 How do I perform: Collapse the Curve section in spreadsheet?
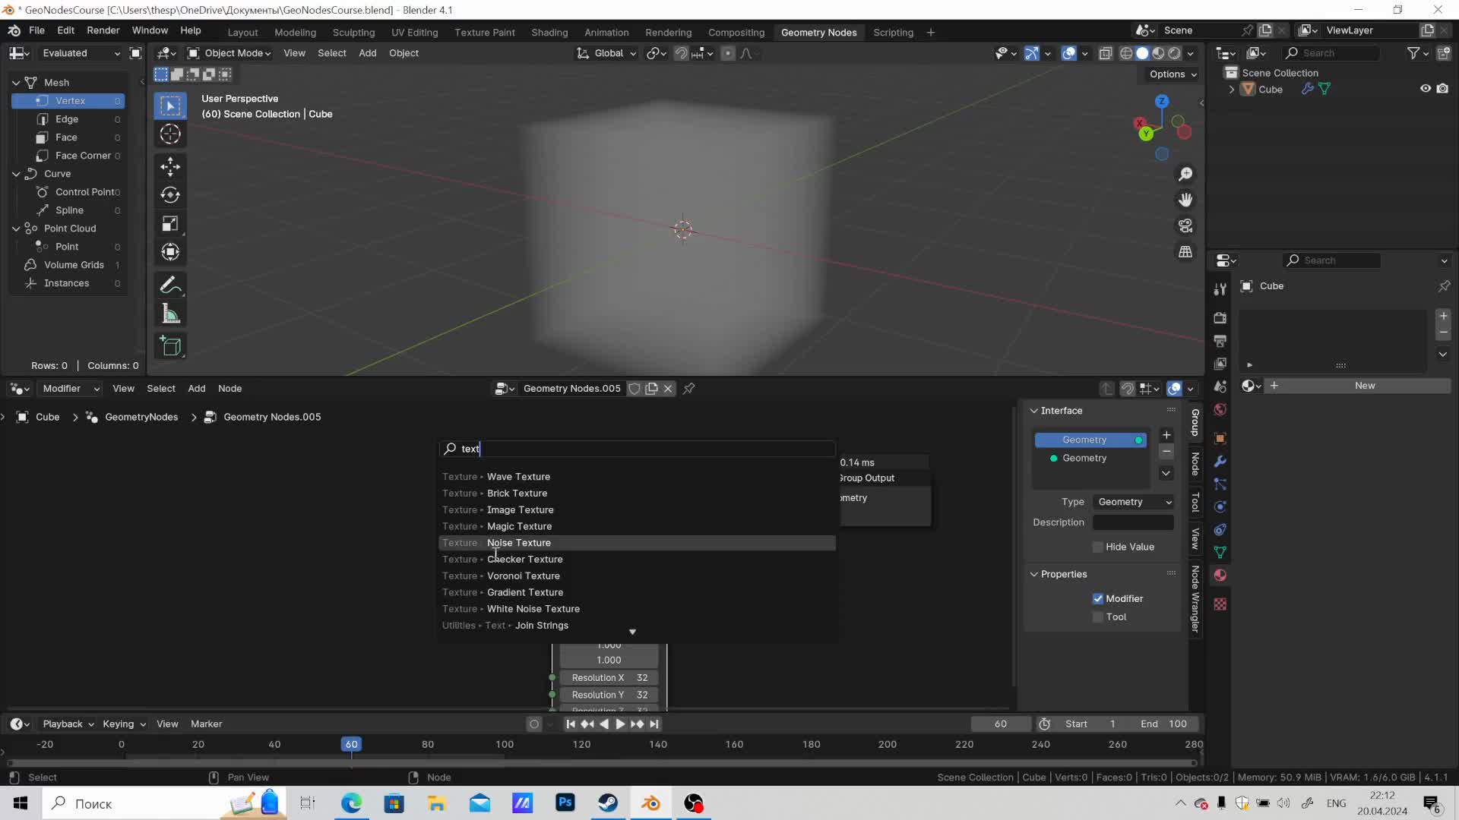tap(16, 174)
